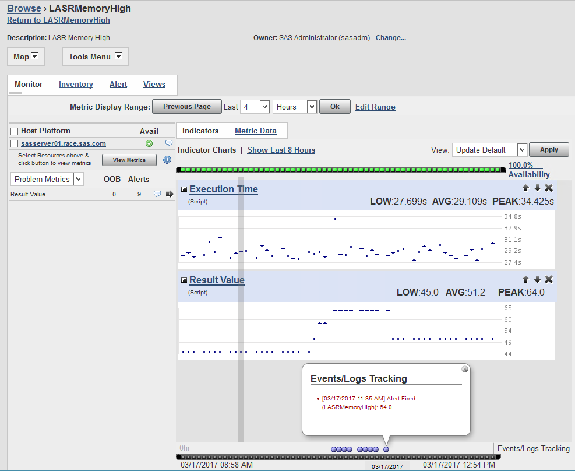Click the comment bubble icon next to sasserver01
This screenshot has height=471, width=575.
point(169,143)
